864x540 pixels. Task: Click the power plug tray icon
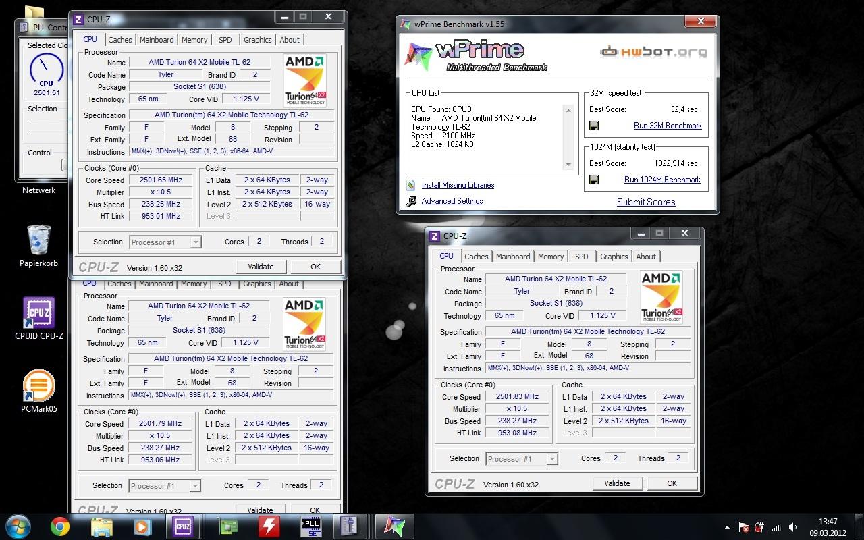[760, 527]
